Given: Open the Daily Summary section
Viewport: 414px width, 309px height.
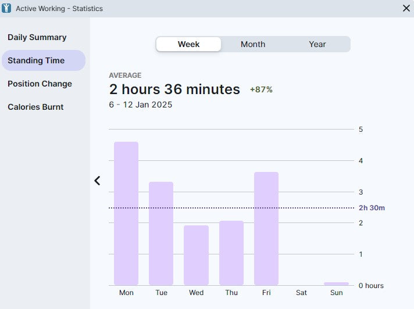Looking at the screenshot, I should [x=37, y=37].
